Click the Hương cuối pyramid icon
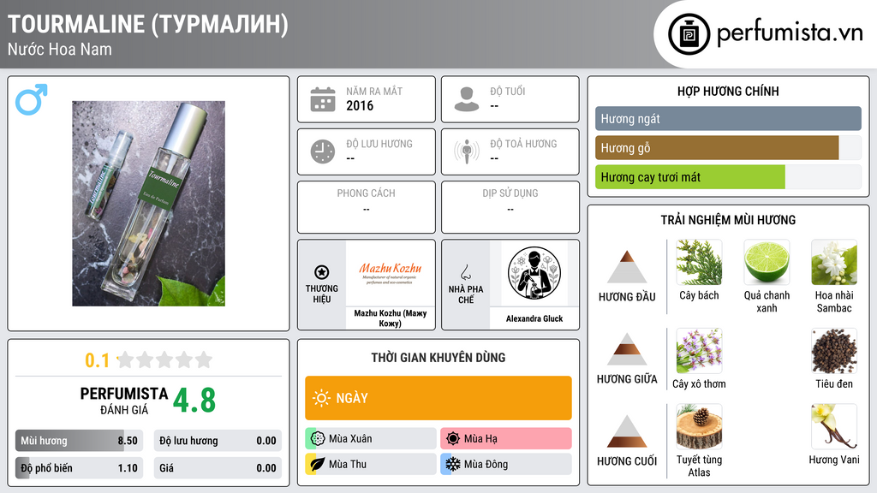The height and width of the screenshot is (493, 877). click(626, 431)
